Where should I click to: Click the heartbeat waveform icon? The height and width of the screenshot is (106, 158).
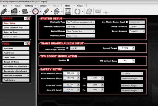coord(106,11)
